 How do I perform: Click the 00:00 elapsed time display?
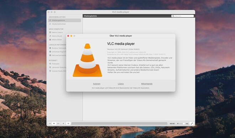172,123
